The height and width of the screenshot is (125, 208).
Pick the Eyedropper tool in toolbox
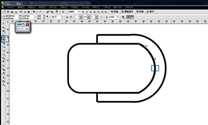click(x=3, y=73)
